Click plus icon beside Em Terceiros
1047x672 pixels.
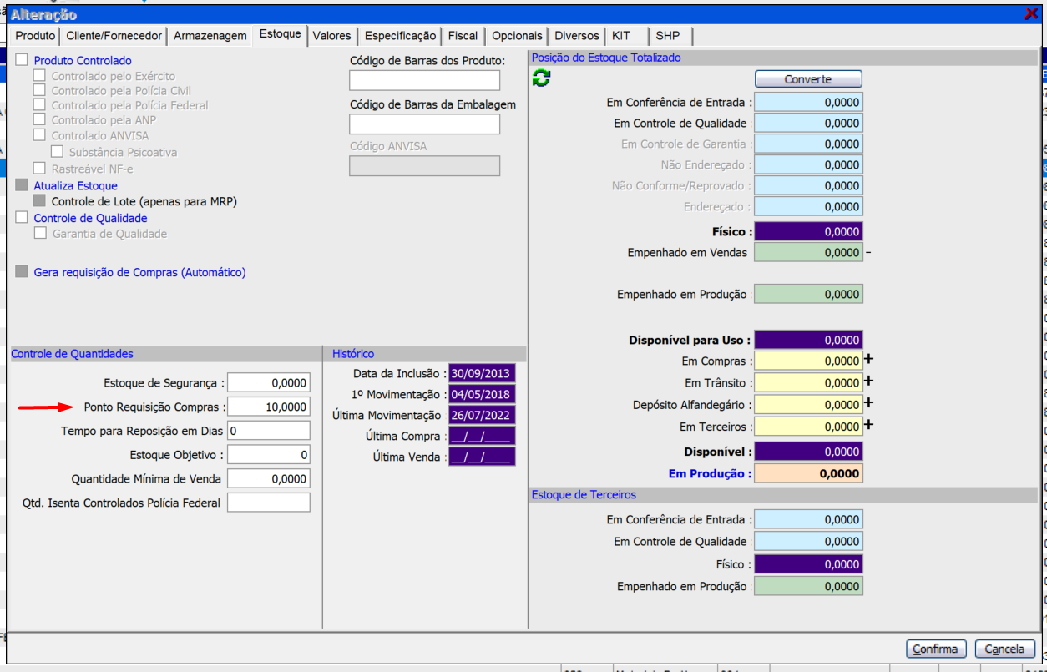point(868,425)
